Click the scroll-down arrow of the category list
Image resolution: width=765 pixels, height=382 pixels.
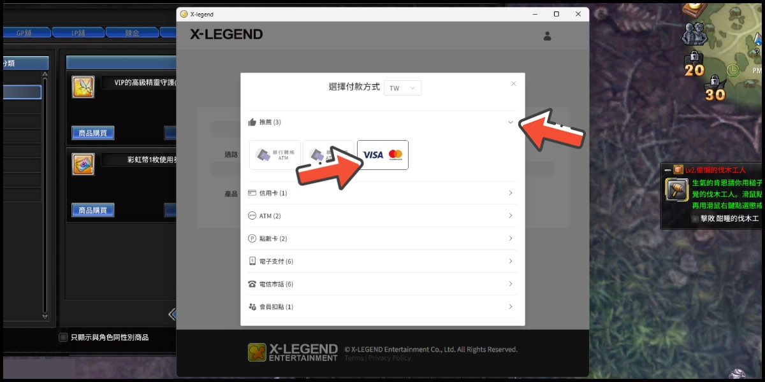tap(45, 316)
